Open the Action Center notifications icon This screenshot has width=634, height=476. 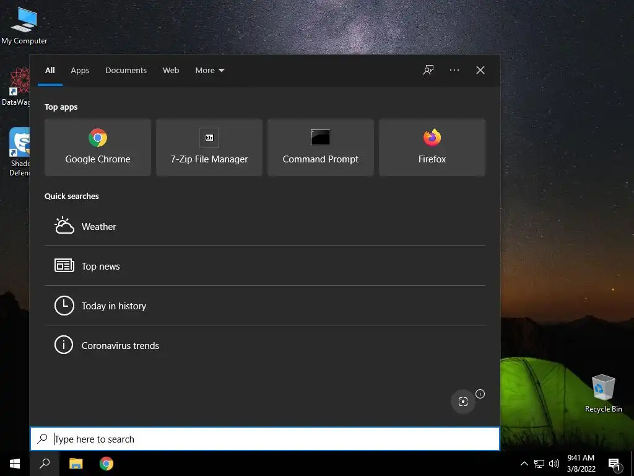(x=614, y=464)
